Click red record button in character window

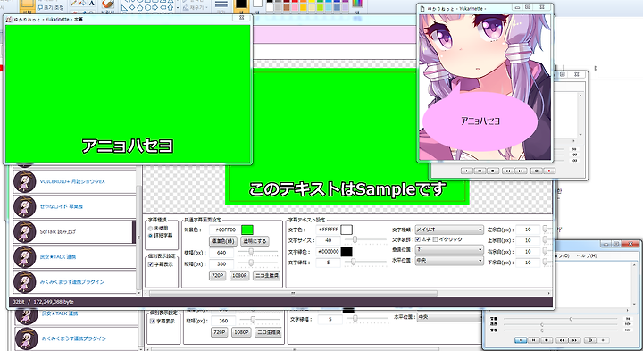549,171
